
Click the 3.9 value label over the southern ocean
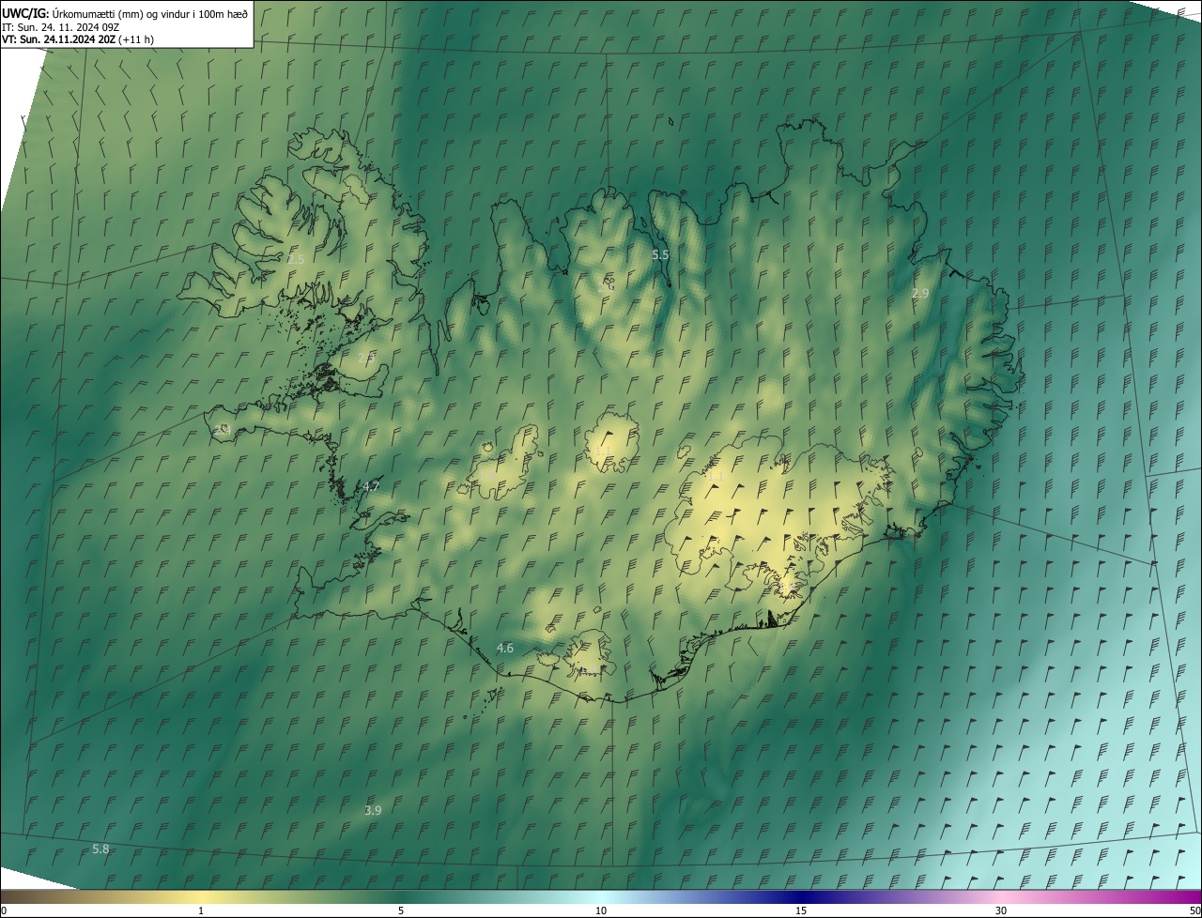point(373,810)
